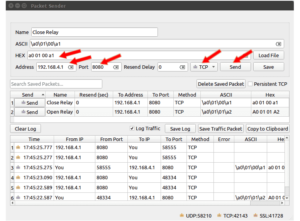
Task: Select the 'Open Relay' name cell
Action: (x=60, y=112)
